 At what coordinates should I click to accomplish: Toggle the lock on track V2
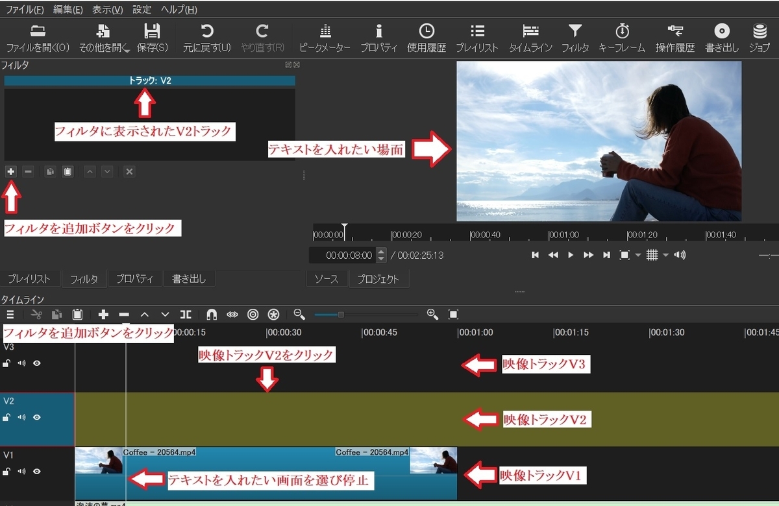6,417
